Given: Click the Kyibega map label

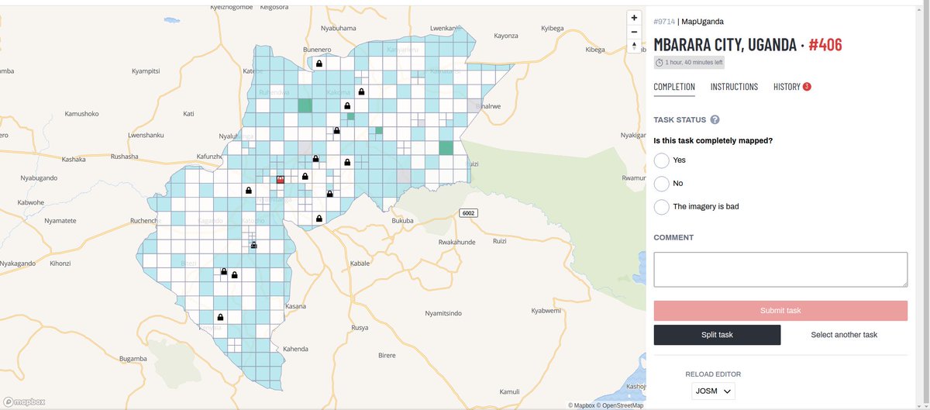Looking at the screenshot, I should [553, 29].
